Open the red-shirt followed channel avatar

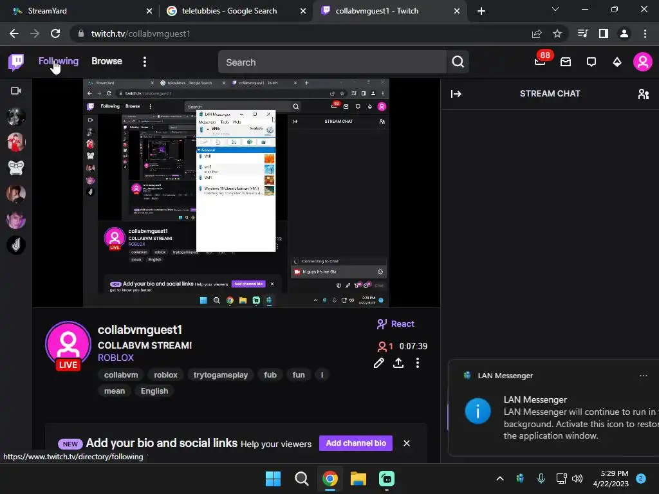point(16,142)
